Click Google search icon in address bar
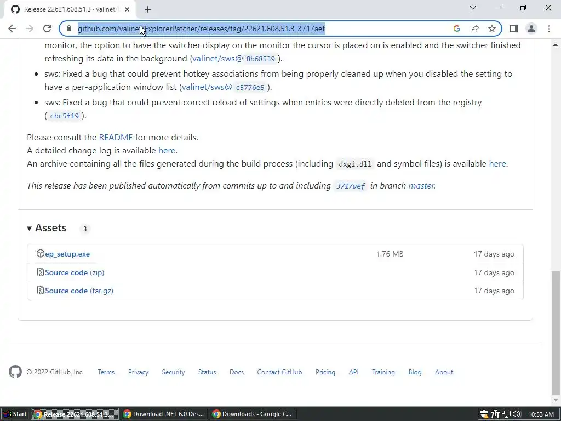Viewport: 561px width, 421px height. pyautogui.click(x=456, y=29)
